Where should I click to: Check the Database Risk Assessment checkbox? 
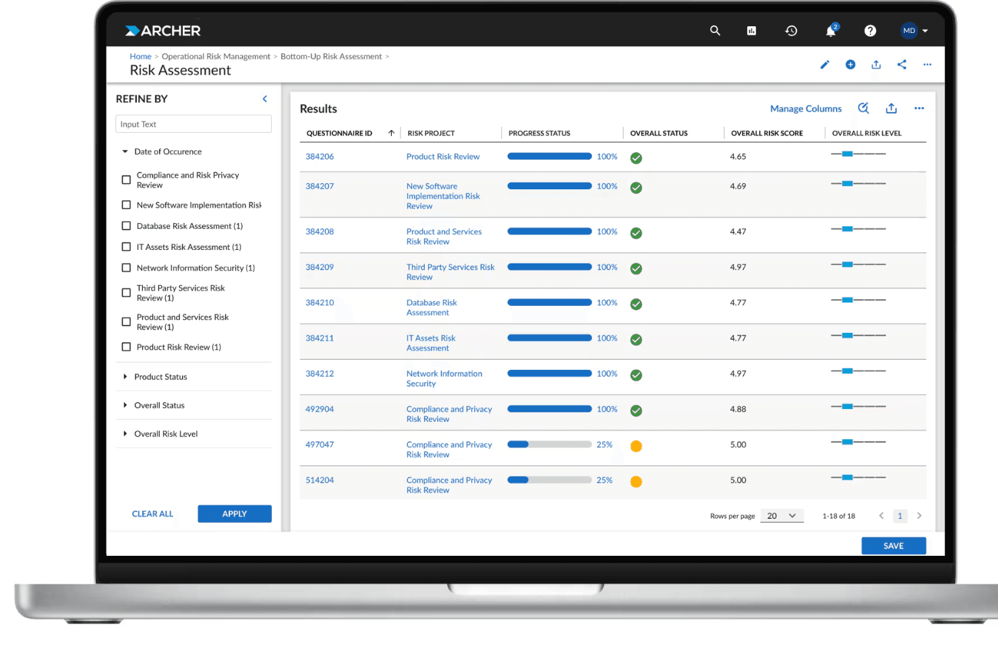tap(126, 226)
